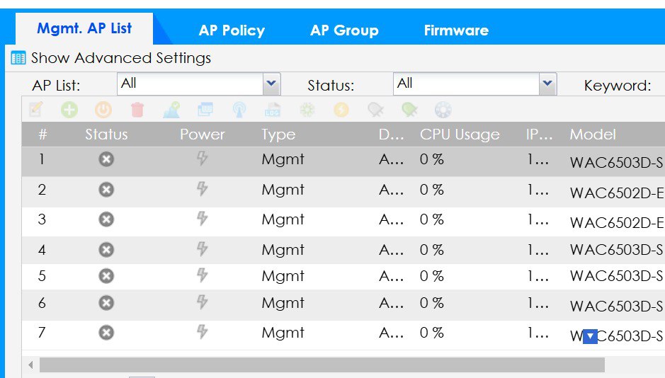Click the IP... column header
665x378 pixels.
point(539,134)
